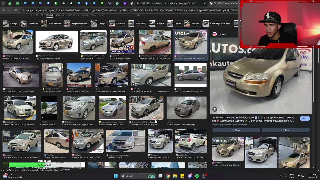Open Chevrolet Aveo LT 2013 Veneautos thumbnail

pos(21,75)
